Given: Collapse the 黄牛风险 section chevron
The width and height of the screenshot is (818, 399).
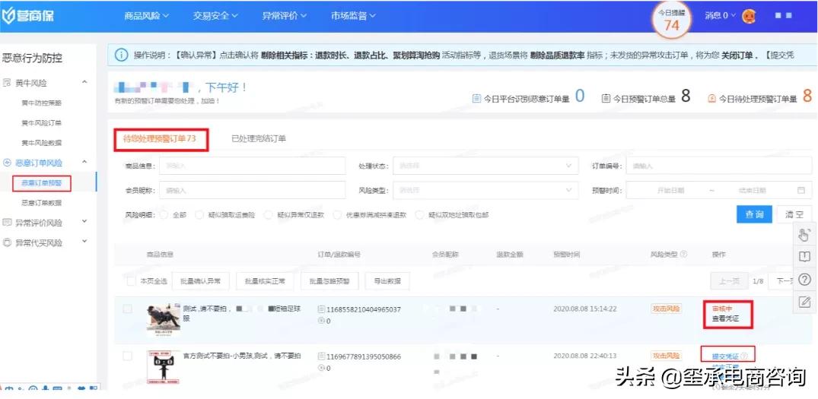Looking at the screenshot, I should 84,82.
